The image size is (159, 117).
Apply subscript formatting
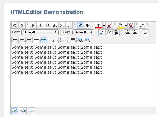pyautogui.click(x=62, y=25)
